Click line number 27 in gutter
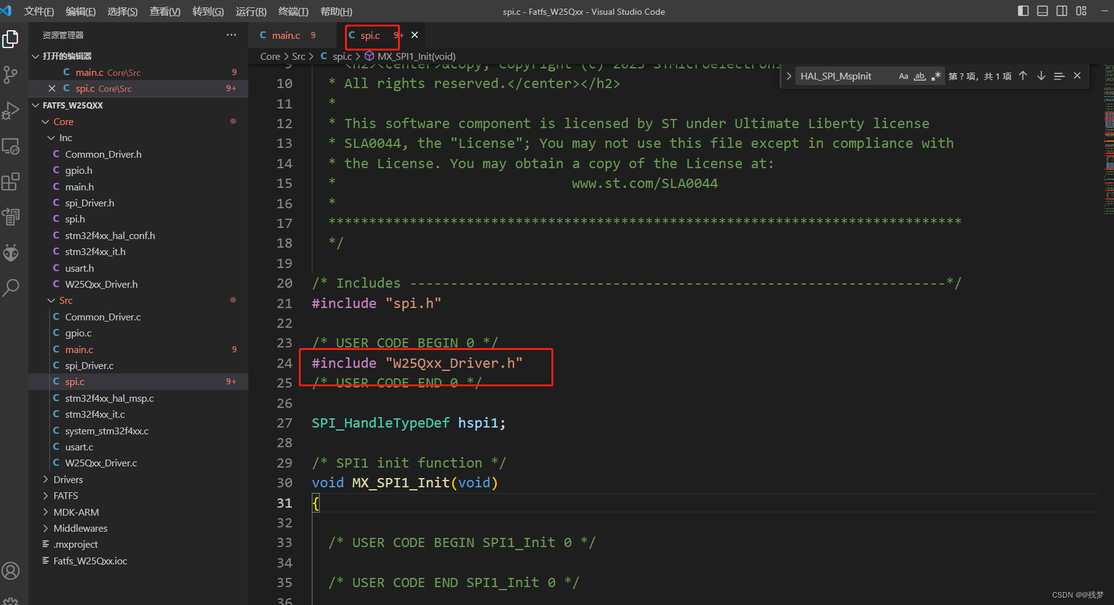The image size is (1114, 605). pos(284,423)
